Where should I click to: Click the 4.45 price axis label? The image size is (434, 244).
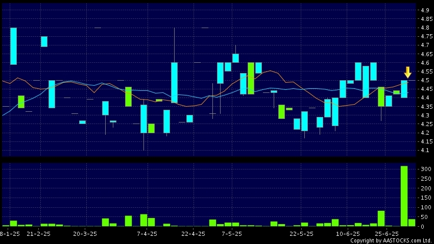(x=426, y=89)
